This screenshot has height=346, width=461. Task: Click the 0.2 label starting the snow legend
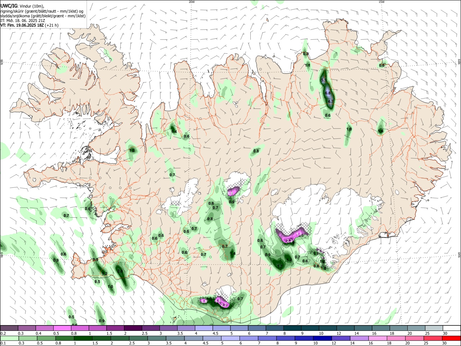coord(3,333)
